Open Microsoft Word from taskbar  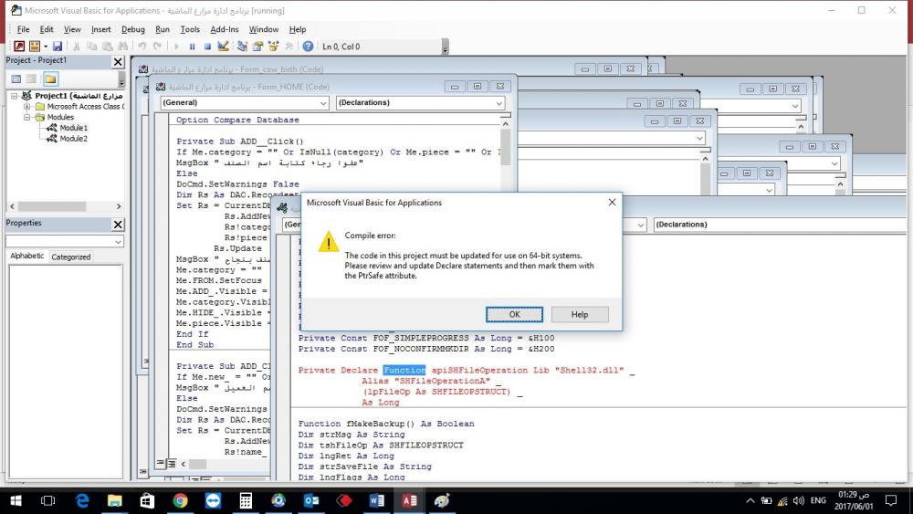[377, 500]
